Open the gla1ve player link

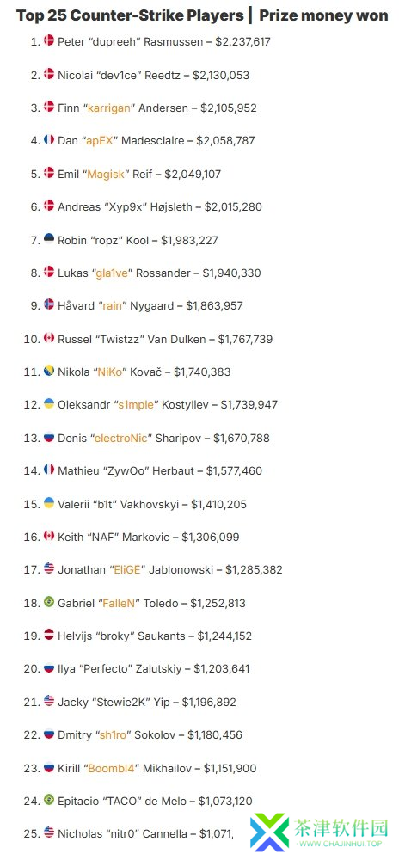click(x=112, y=273)
